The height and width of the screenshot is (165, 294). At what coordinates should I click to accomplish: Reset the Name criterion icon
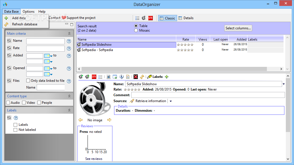(x=9, y=41)
